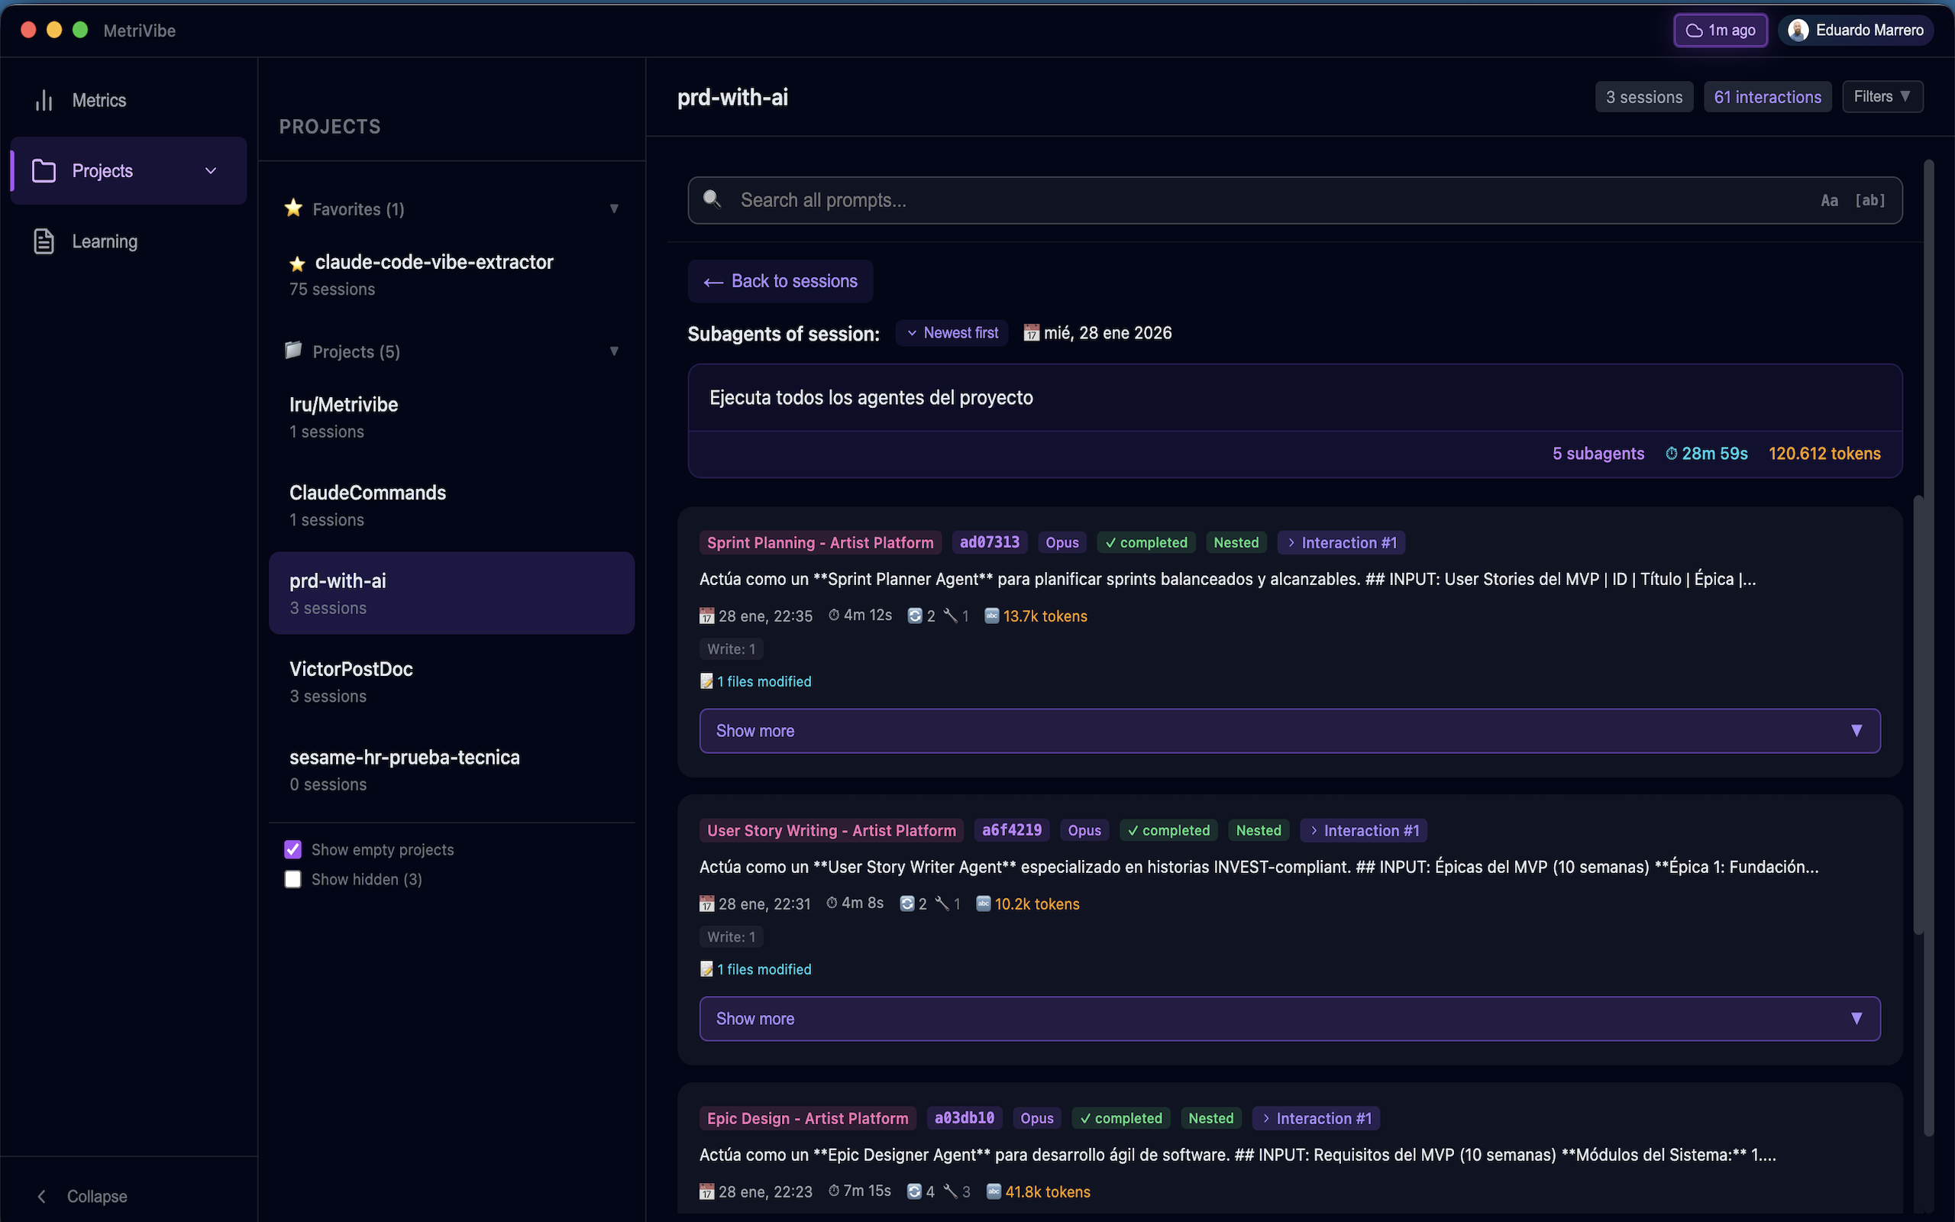
Task: Unfavorite claude-code-vibe-extractor via its star
Action: (x=296, y=263)
